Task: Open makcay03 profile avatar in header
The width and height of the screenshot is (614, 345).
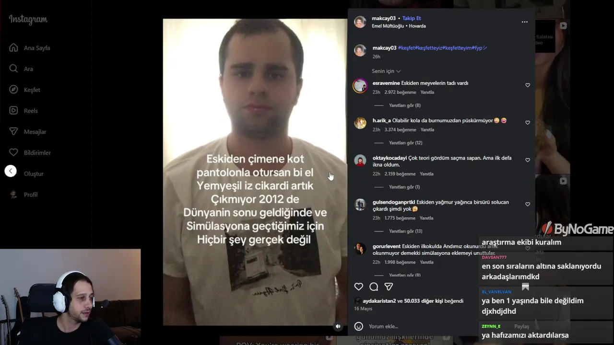Action: pos(360,22)
